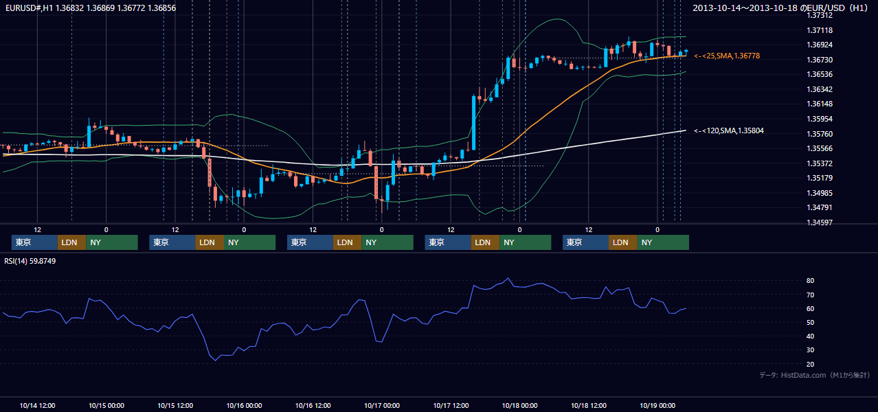Select the 25 SMA label reading 1.36778
878x412 pixels.
pyautogui.click(x=727, y=56)
